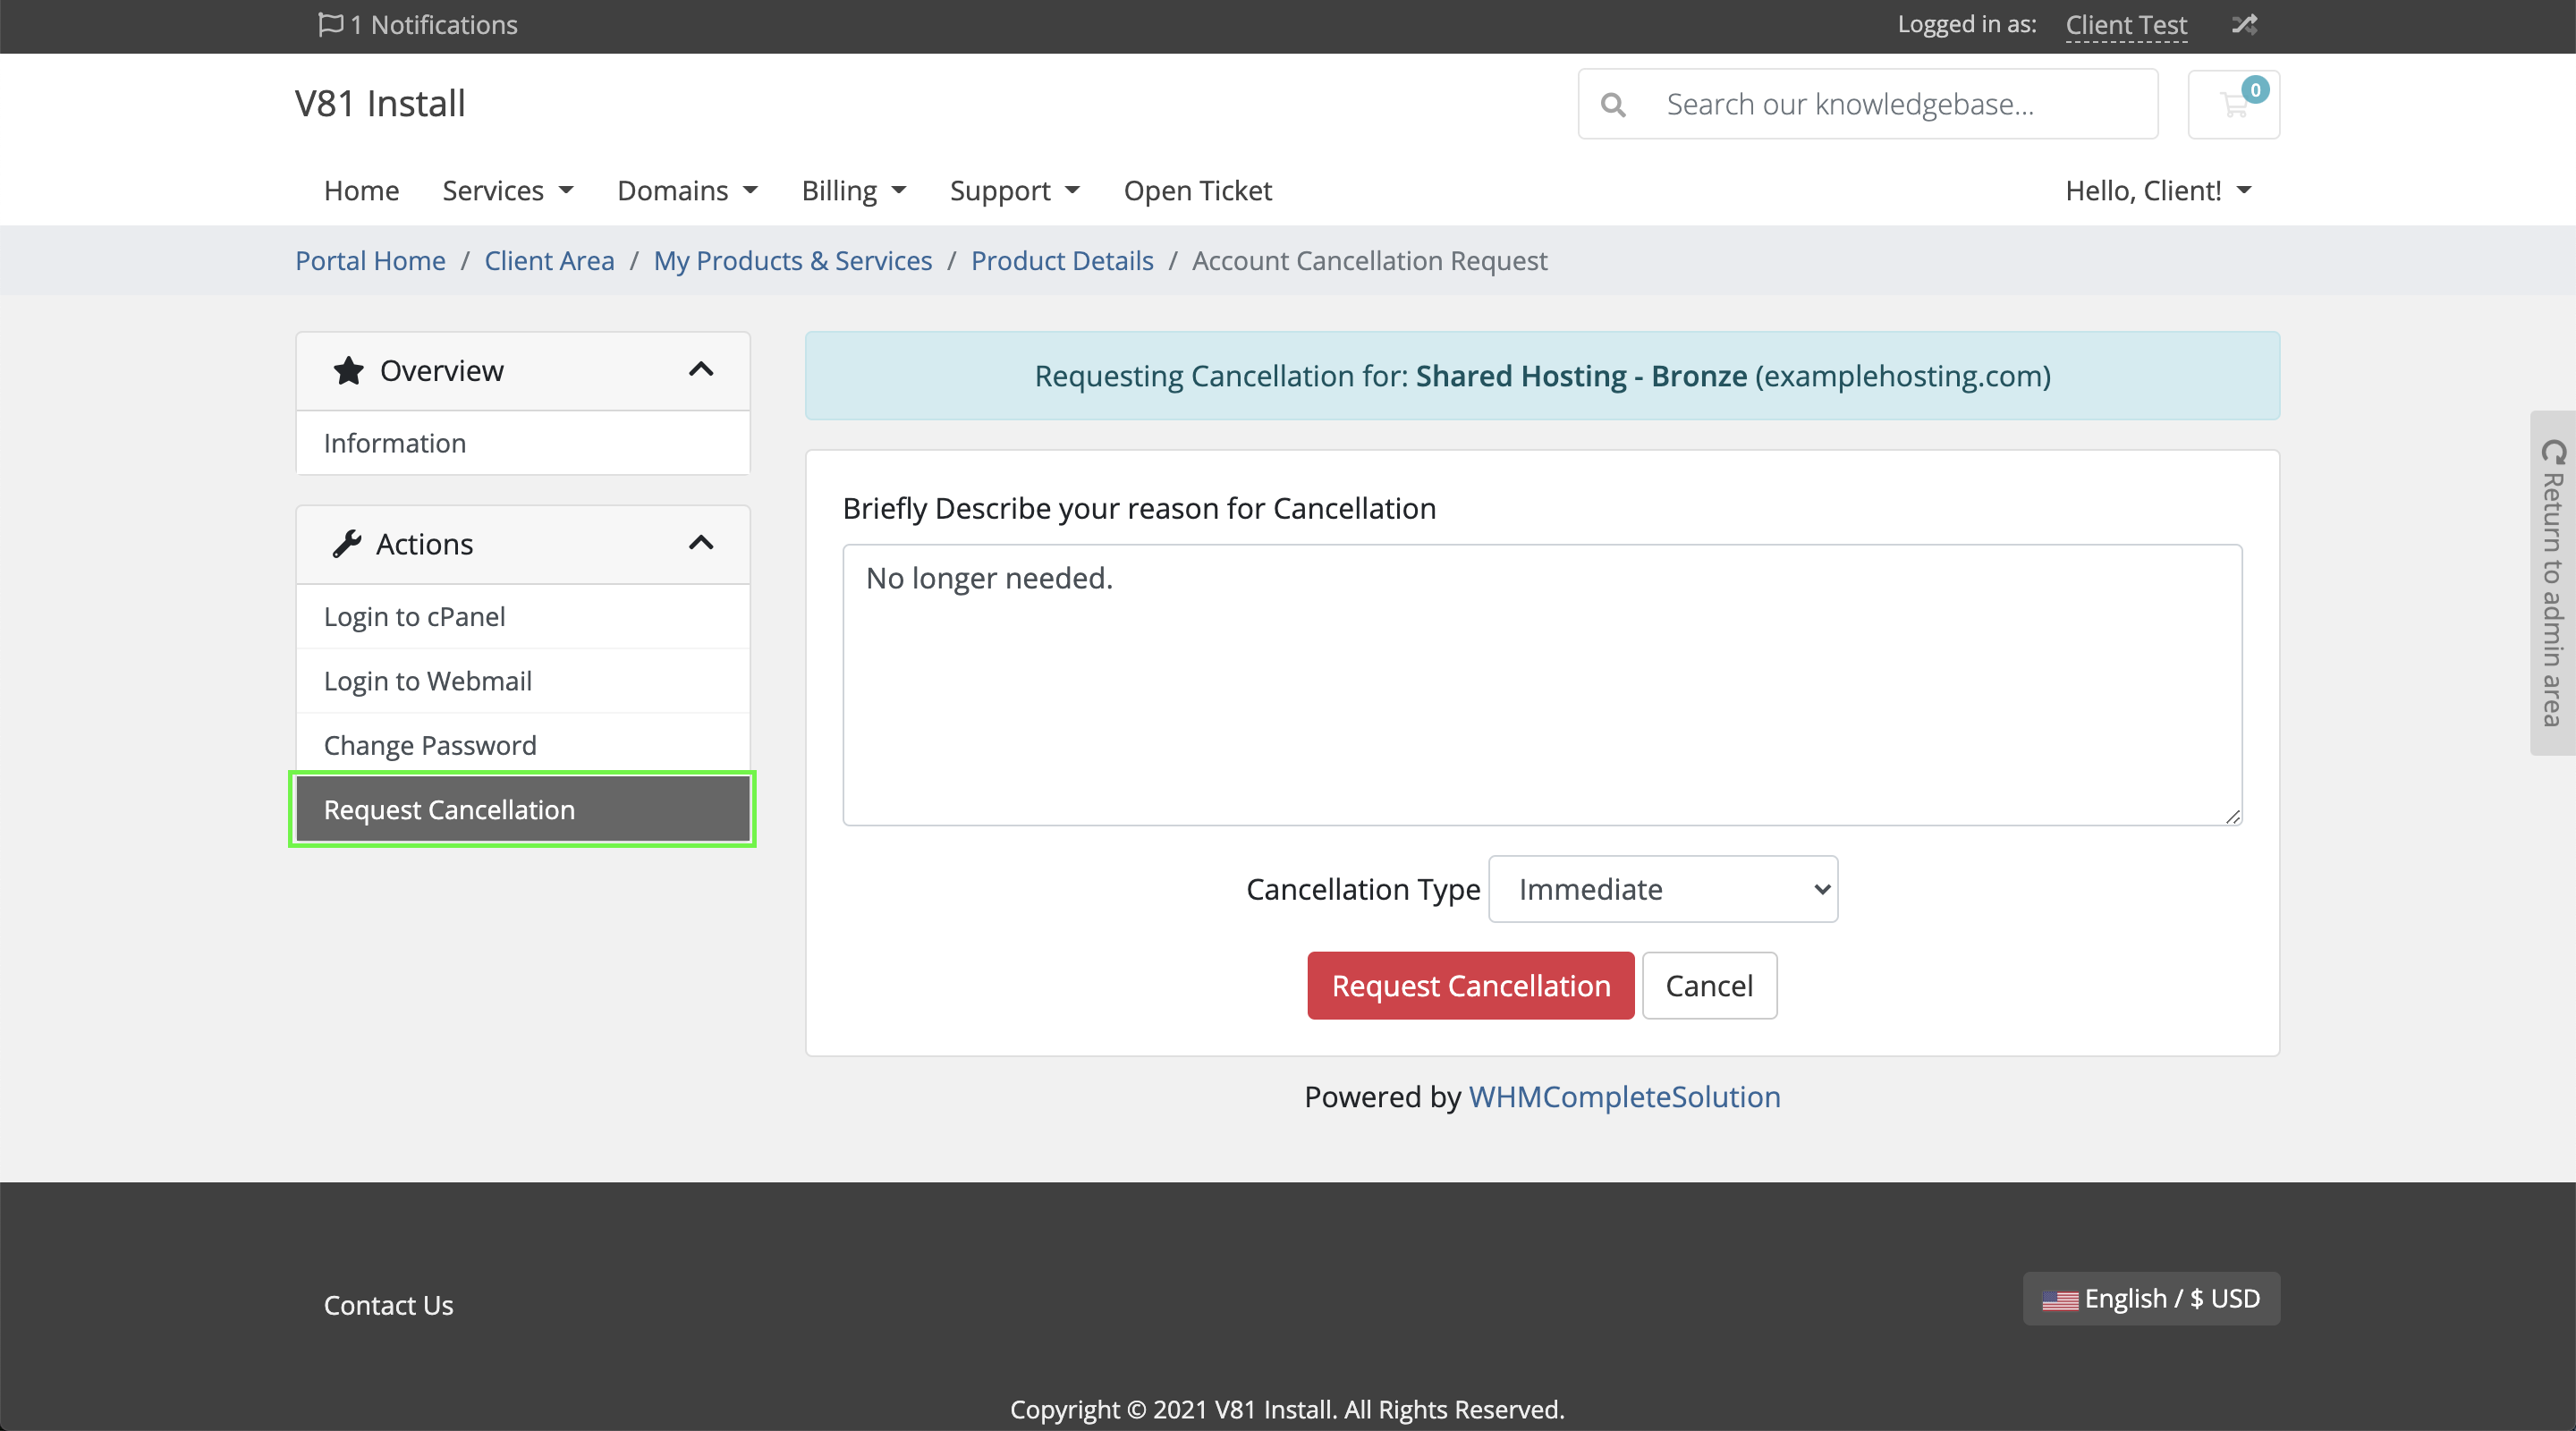Click the Actions wrench icon
This screenshot has height=1431, width=2576.
point(346,544)
